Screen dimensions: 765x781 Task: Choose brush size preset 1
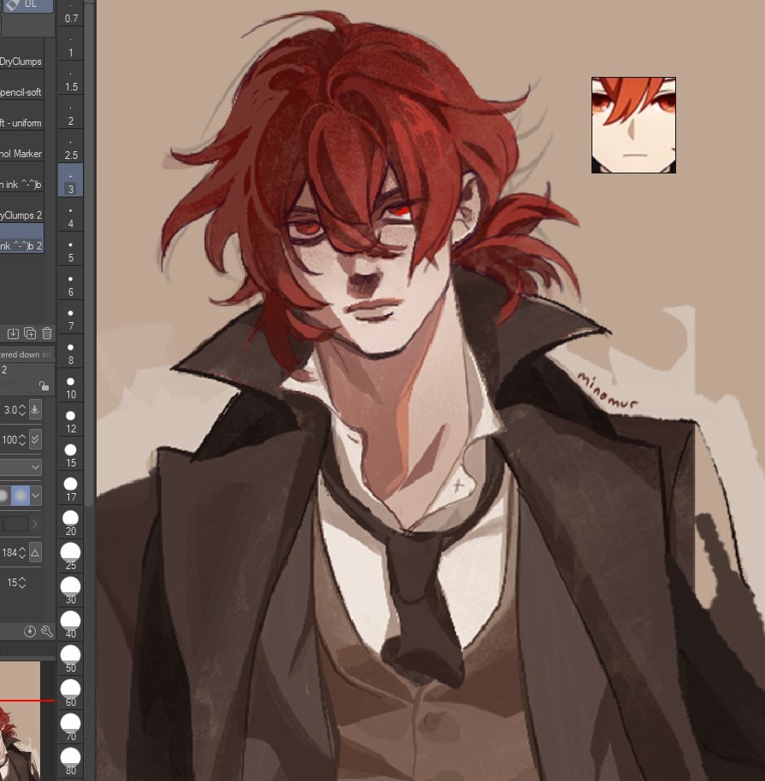click(71, 44)
